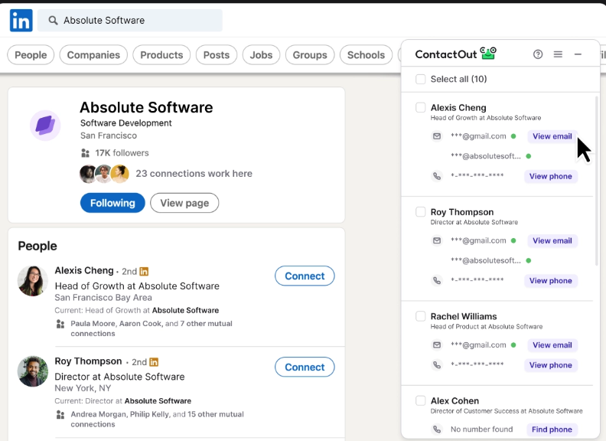
Task: Check the Alexis Cheng checkbox in ContactOut
Action: click(x=421, y=107)
